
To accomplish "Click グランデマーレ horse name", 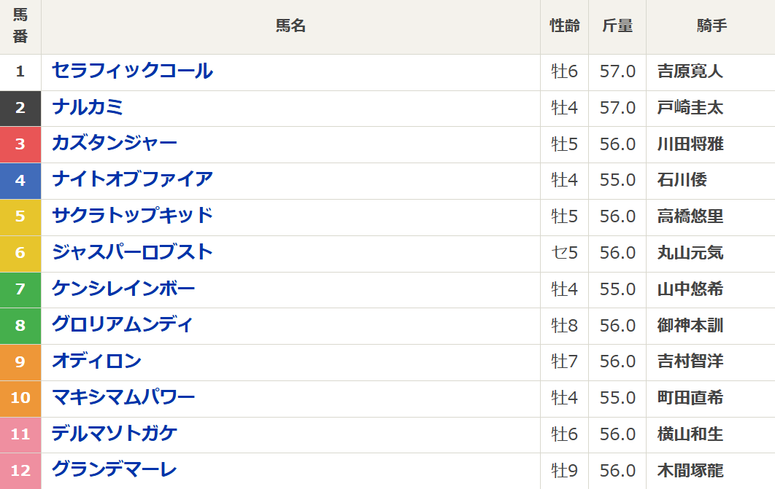I will tap(114, 470).
